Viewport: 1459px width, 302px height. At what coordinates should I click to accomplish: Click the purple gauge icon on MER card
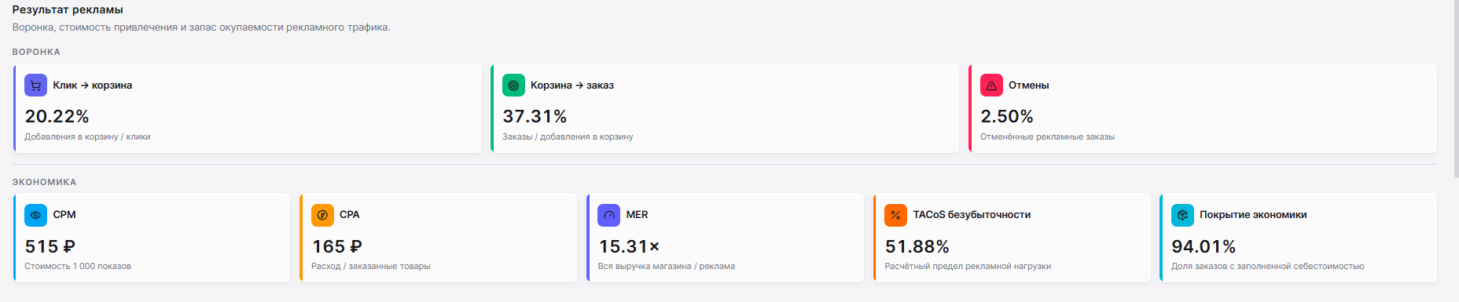609,215
